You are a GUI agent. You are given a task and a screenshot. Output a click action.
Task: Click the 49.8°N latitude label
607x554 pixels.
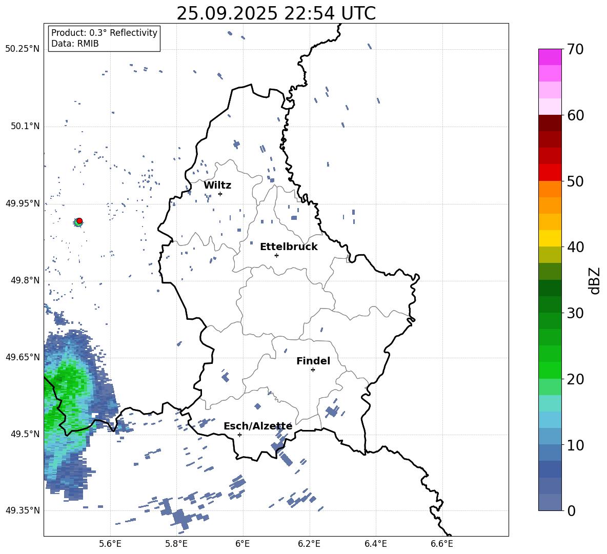click(x=25, y=280)
